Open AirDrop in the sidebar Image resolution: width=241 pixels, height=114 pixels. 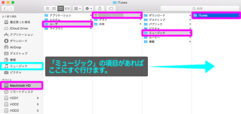pyautogui.click(x=21, y=47)
